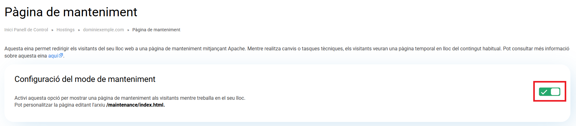The image size is (576, 126).
Task: Click the white knob of the maintenance switch
Action: click(x=555, y=92)
